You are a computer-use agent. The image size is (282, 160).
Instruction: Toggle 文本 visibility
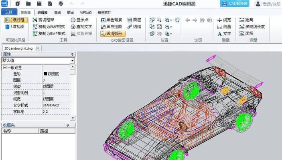tap(224, 34)
